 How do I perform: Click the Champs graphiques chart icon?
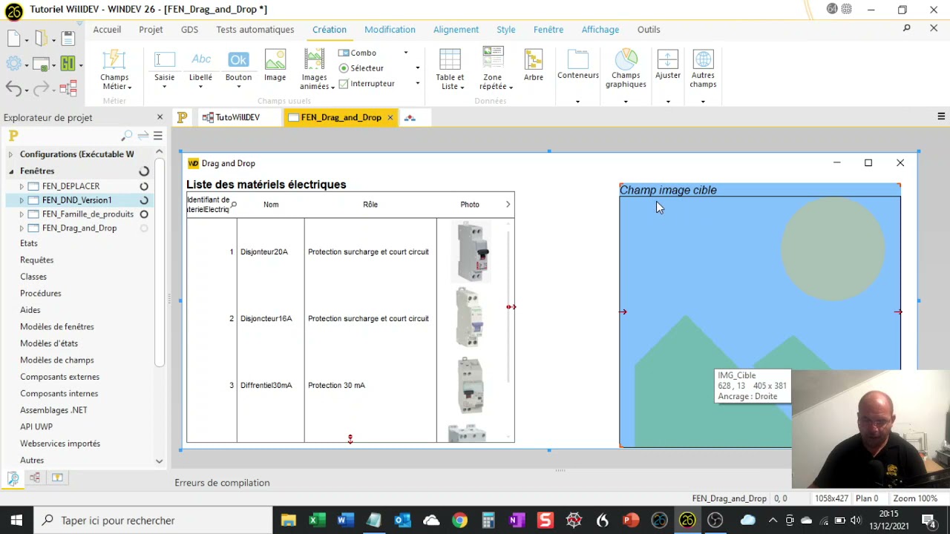[626, 59]
